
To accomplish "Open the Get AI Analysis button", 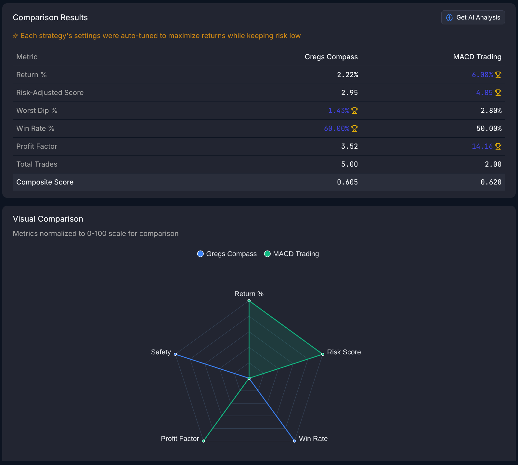I will [x=473, y=18].
